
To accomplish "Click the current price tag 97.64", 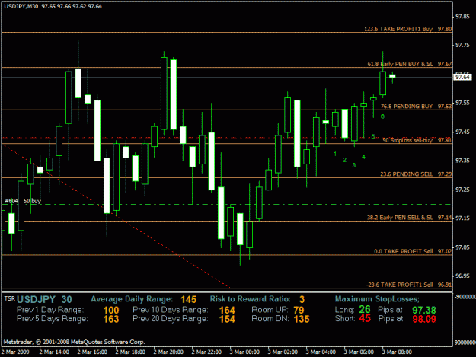I will click(462, 78).
